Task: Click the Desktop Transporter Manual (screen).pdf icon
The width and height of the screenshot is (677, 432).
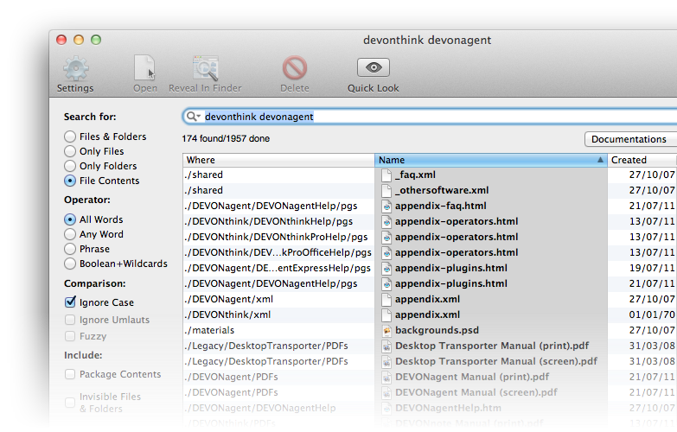Action: click(x=386, y=361)
